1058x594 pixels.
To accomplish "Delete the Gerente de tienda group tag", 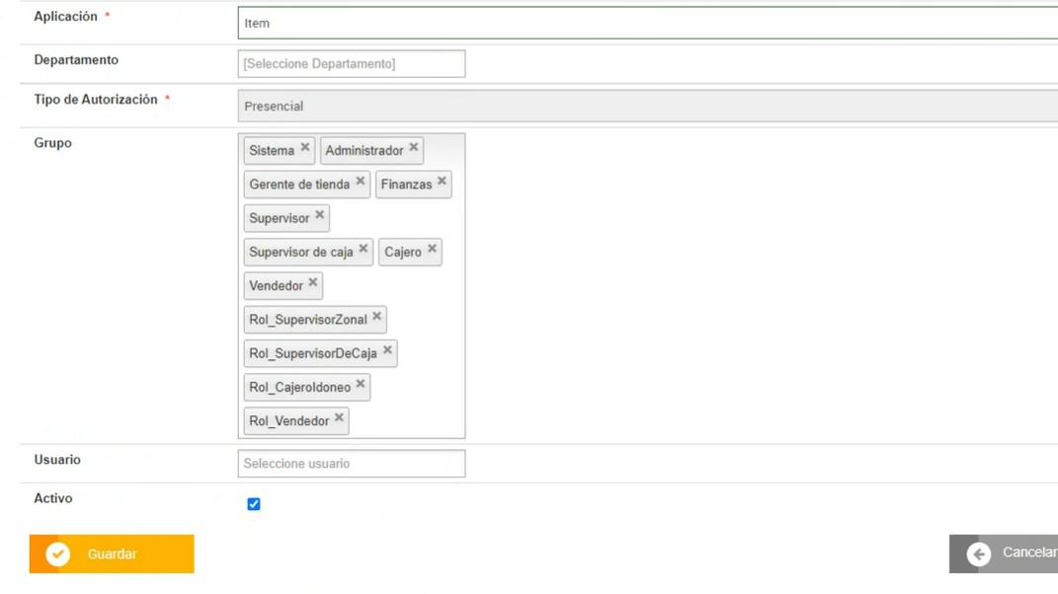I will 361,182.
